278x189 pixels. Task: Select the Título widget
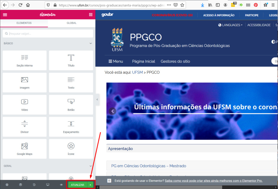[71, 60]
